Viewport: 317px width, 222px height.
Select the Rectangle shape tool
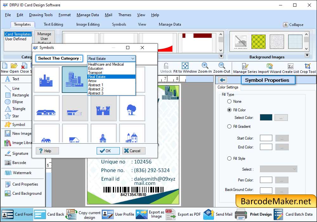coord(17,95)
